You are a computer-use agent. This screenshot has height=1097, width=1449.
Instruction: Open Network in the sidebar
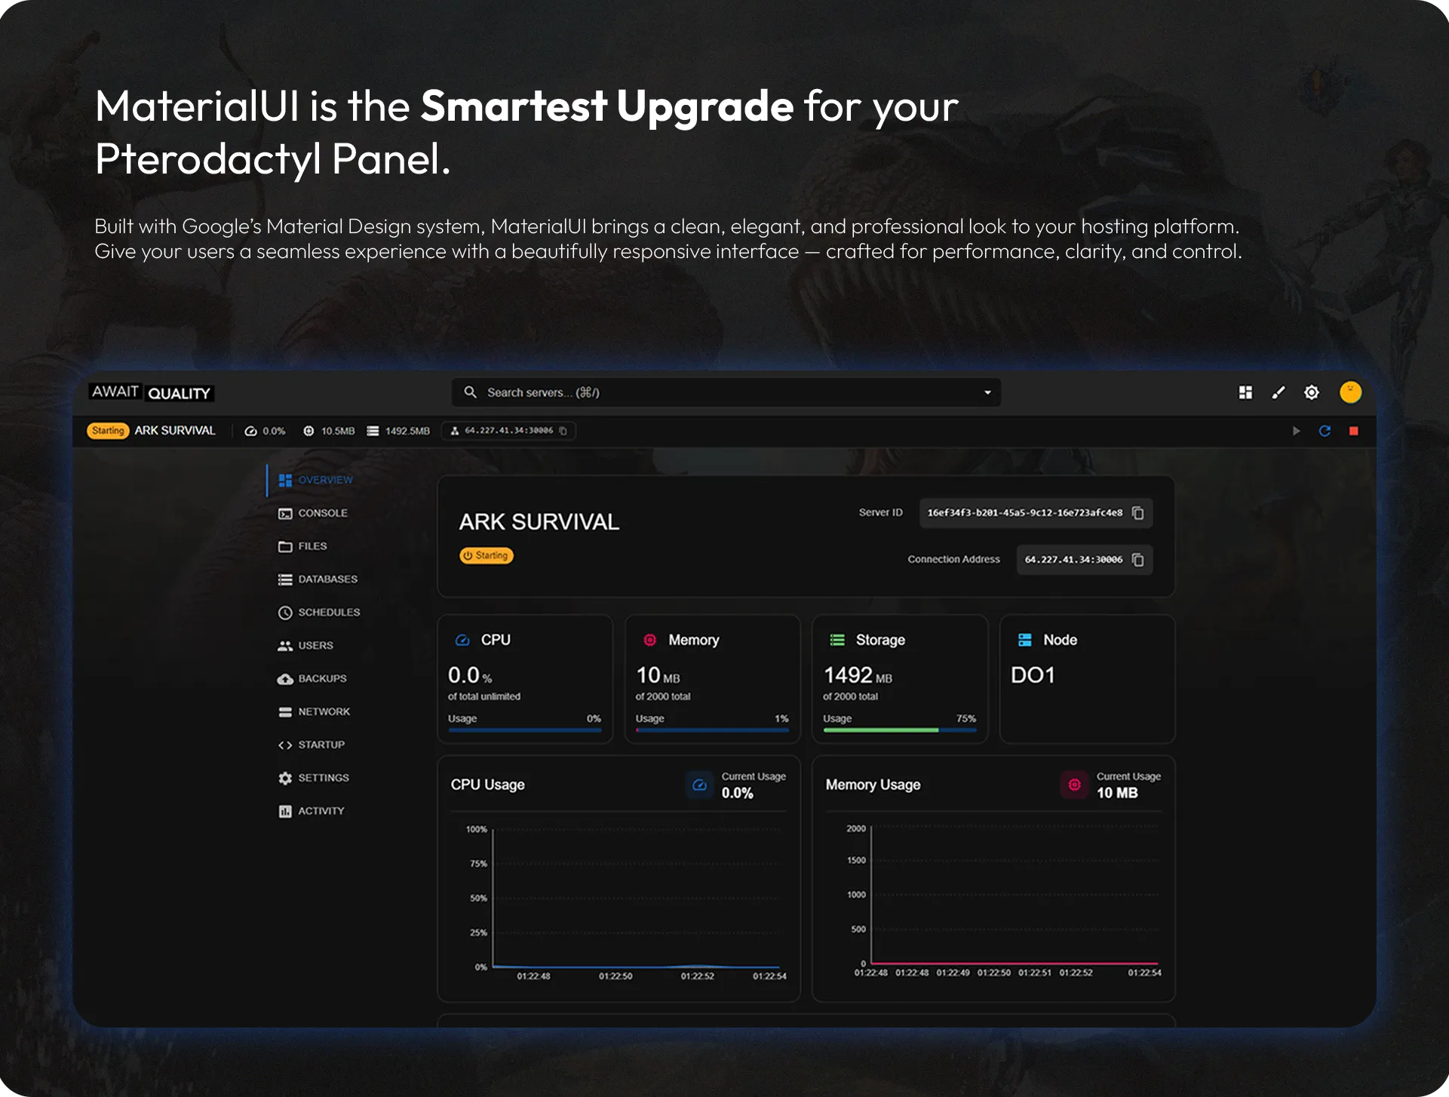pyautogui.click(x=314, y=712)
